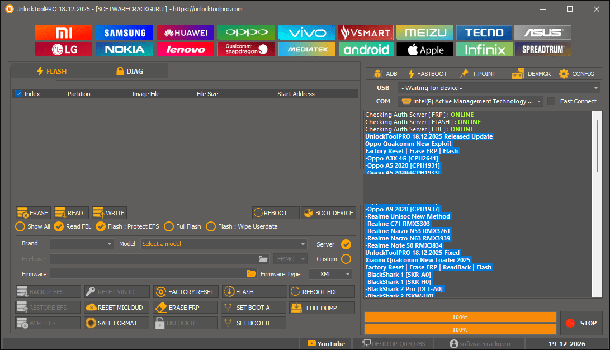Image resolution: width=610 pixels, height=350 pixels.
Task: Open the FASTBOOT tab
Action: (427, 73)
